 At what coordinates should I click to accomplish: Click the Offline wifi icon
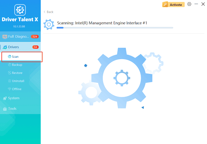pos(10,89)
